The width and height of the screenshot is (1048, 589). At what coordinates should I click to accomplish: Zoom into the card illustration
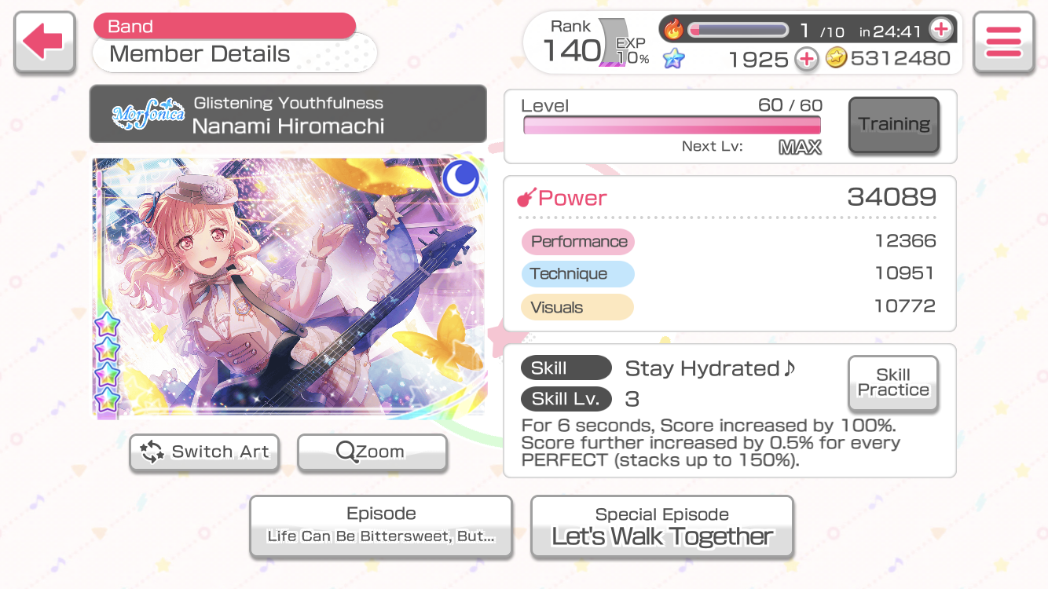pos(372,452)
